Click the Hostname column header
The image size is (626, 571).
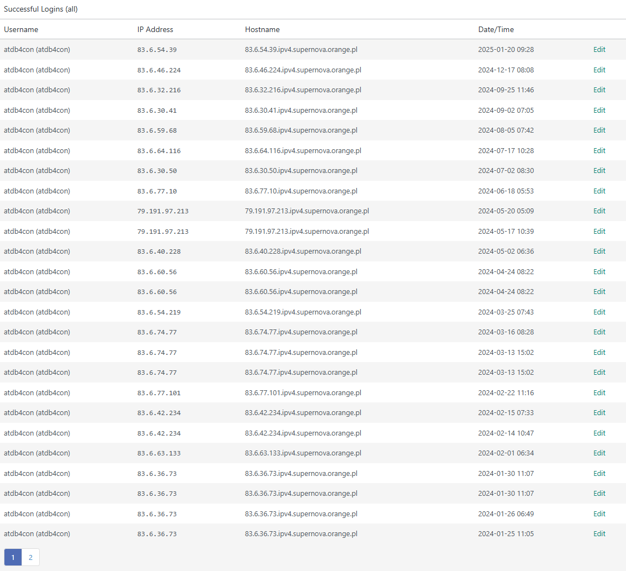262,30
